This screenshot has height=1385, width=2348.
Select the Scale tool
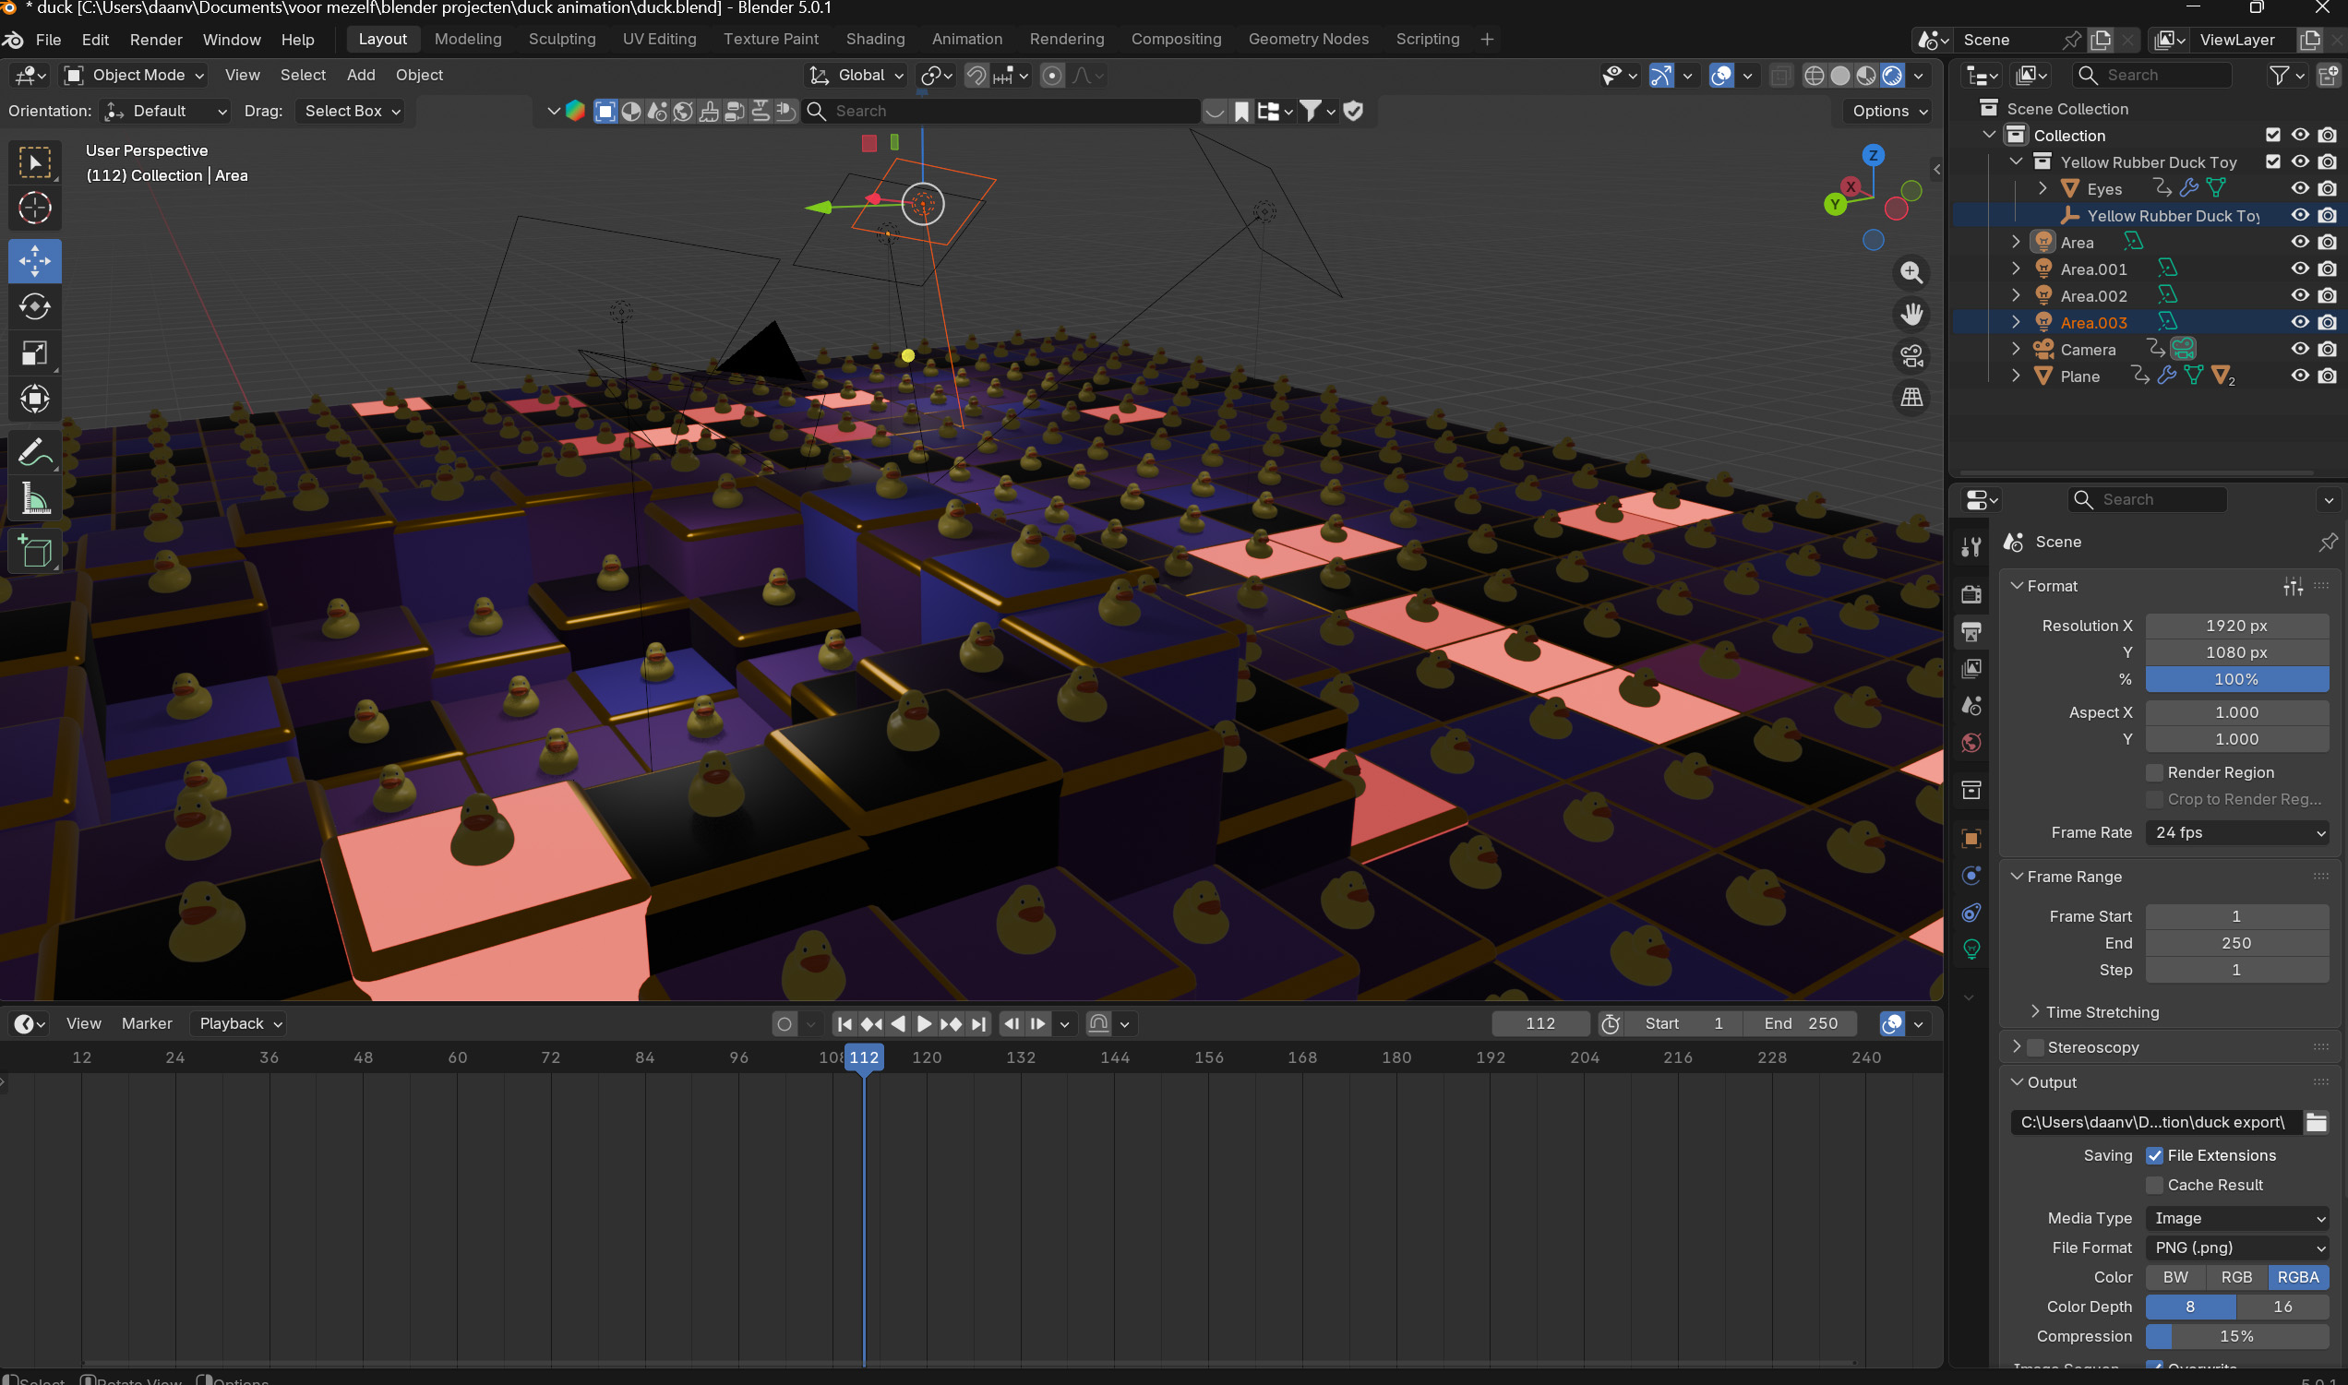click(34, 352)
